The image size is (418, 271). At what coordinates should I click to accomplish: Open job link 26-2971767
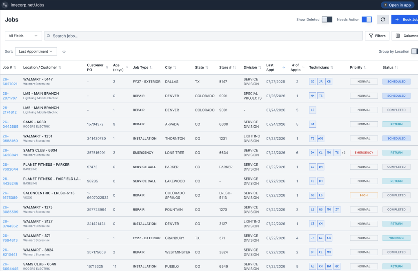[10, 96]
